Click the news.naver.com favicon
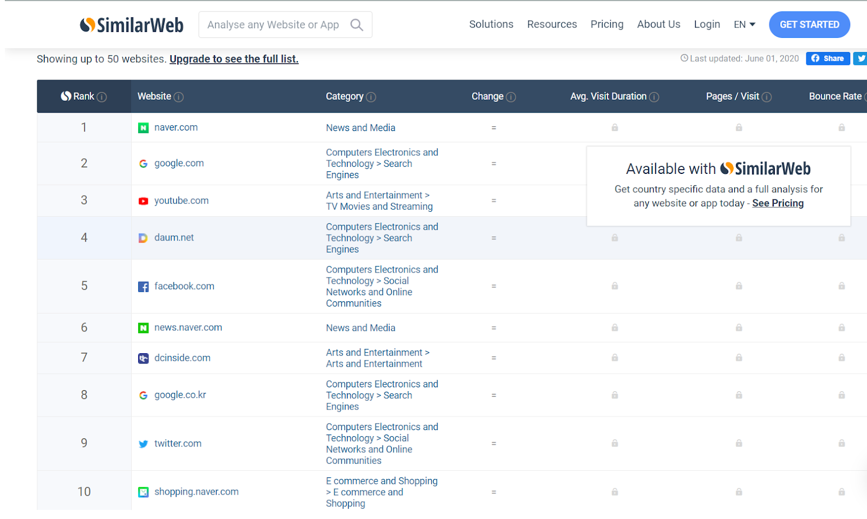 tap(143, 328)
